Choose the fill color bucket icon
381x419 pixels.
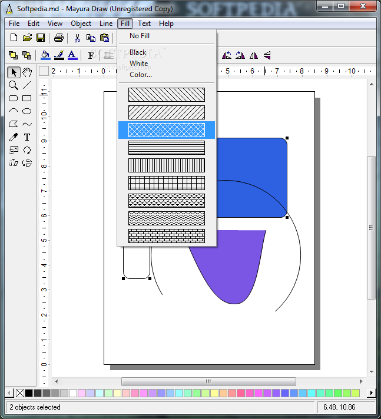coord(45,55)
